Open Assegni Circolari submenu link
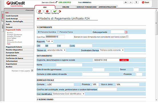 tap(14, 36)
